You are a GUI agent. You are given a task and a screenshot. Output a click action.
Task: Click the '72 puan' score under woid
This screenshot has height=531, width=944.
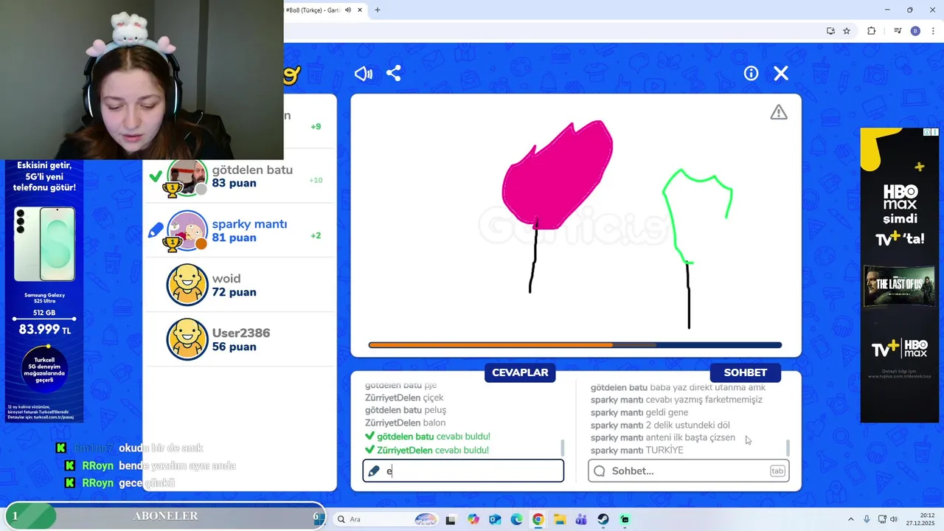pyautogui.click(x=234, y=292)
